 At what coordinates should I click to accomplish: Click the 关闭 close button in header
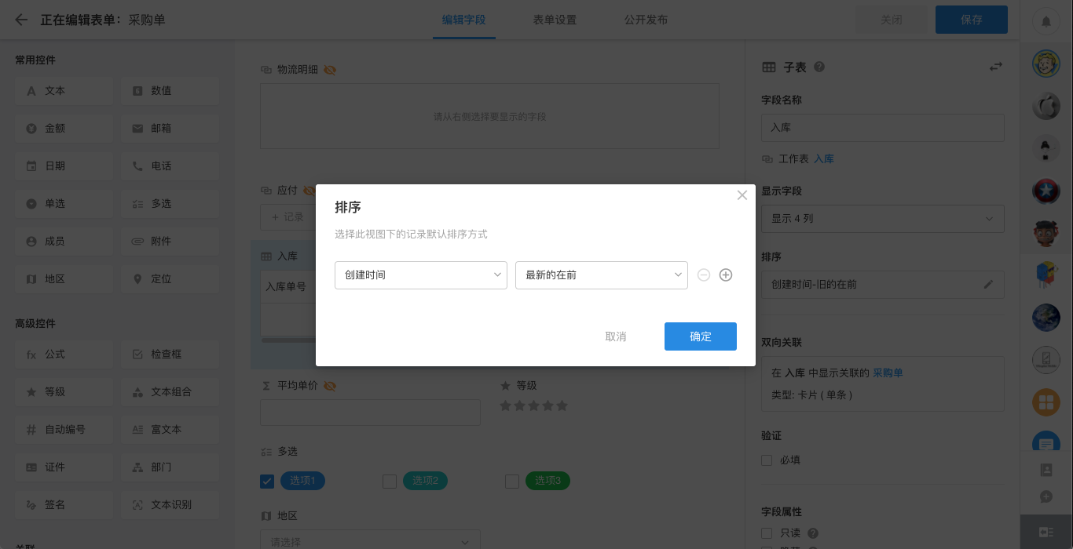pos(892,20)
